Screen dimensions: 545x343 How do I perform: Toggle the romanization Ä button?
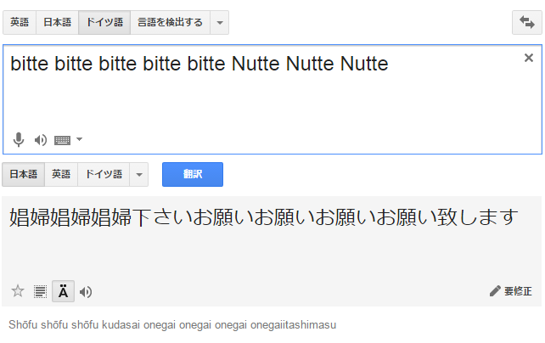click(x=63, y=292)
